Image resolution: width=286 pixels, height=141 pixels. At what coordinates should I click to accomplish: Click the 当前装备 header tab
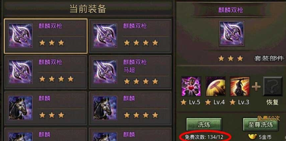(x=88, y=8)
